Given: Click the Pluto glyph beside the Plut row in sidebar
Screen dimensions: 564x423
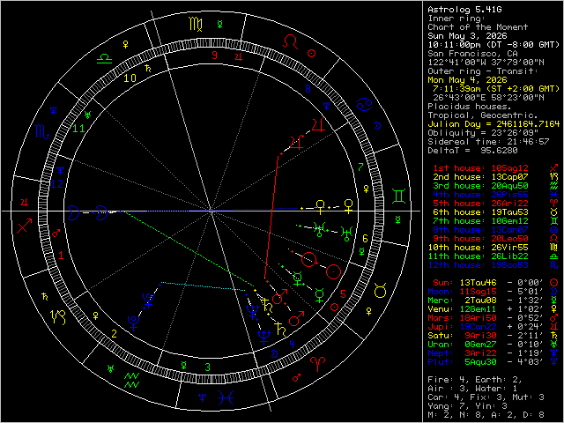Looking at the screenshot, I should (x=554, y=362).
